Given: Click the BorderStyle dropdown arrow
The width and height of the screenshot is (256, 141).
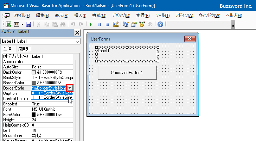Looking at the screenshot, I should (x=70, y=88).
